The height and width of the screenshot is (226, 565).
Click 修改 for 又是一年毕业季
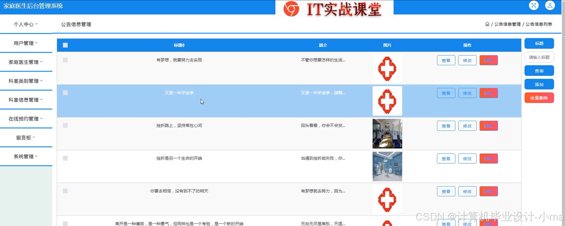[467, 93]
